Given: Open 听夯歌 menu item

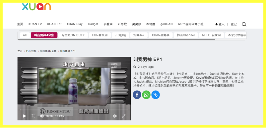Looking at the screenshot, I should coord(122,24).
